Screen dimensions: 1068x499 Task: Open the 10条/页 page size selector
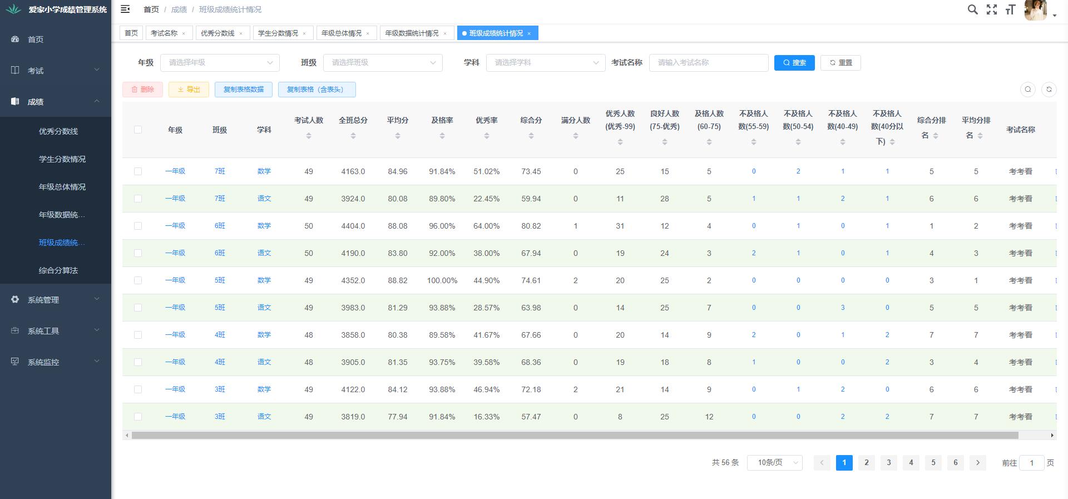tap(774, 463)
